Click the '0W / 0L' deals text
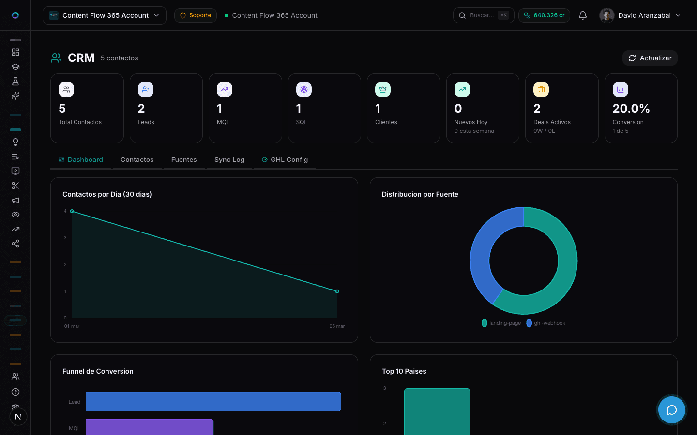Viewport: 697px width, 435px height. (544, 131)
